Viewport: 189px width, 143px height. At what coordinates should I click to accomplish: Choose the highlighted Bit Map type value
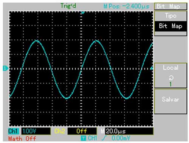(x=170, y=26)
